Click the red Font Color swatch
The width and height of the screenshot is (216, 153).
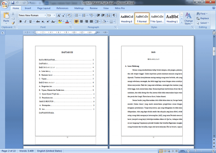click(x=67, y=22)
